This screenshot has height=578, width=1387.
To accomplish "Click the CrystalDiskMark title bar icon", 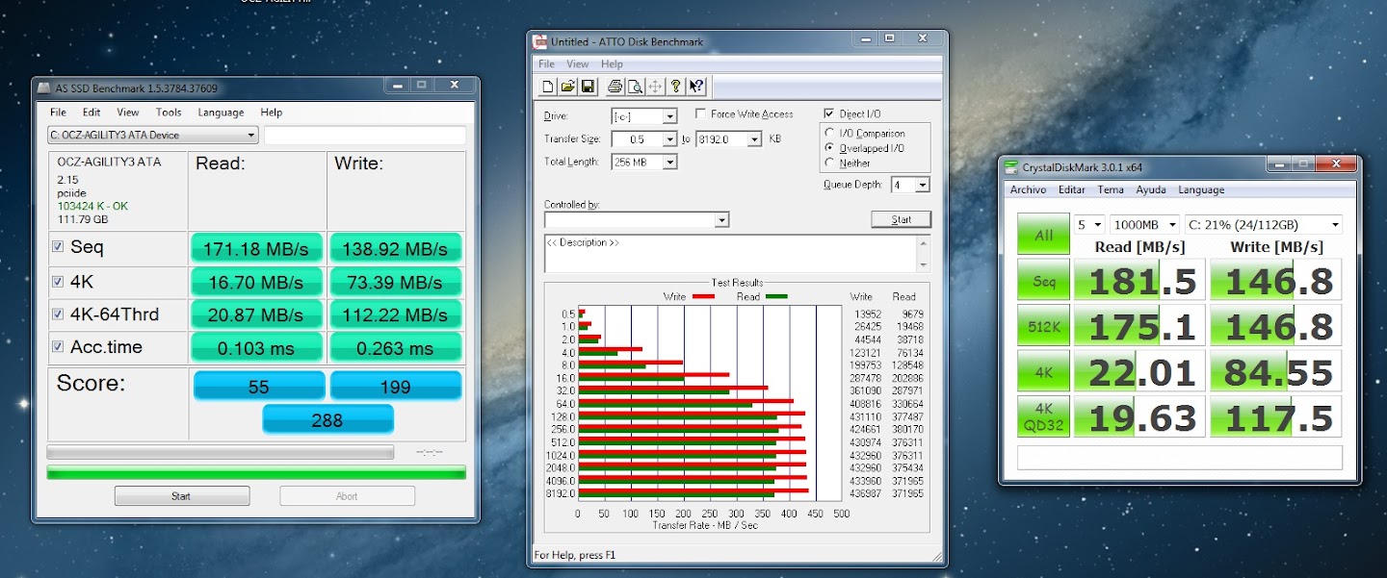I will pyautogui.click(x=1010, y=166).
